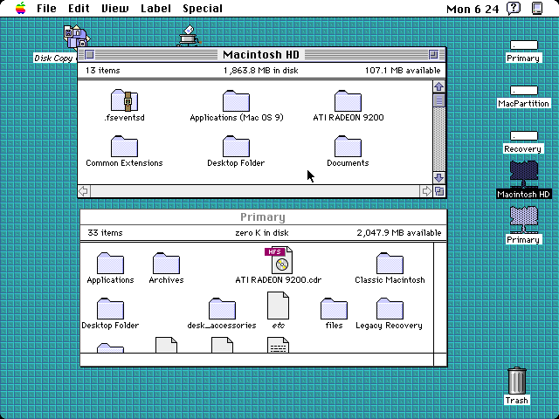
Task: Click '2,047.9 MB available' text
Action: pyautogui.click(x=399, y=233)
